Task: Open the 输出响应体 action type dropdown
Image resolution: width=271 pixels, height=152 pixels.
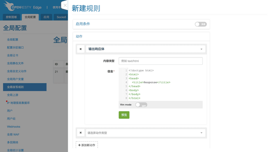Action: coord(146,49)
